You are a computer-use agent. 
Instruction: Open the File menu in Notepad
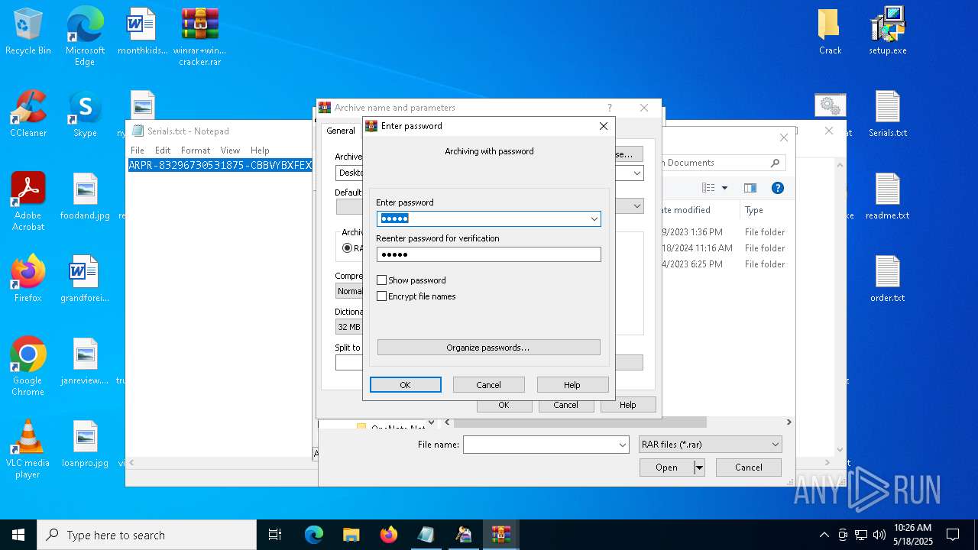(x=138, y=150)
